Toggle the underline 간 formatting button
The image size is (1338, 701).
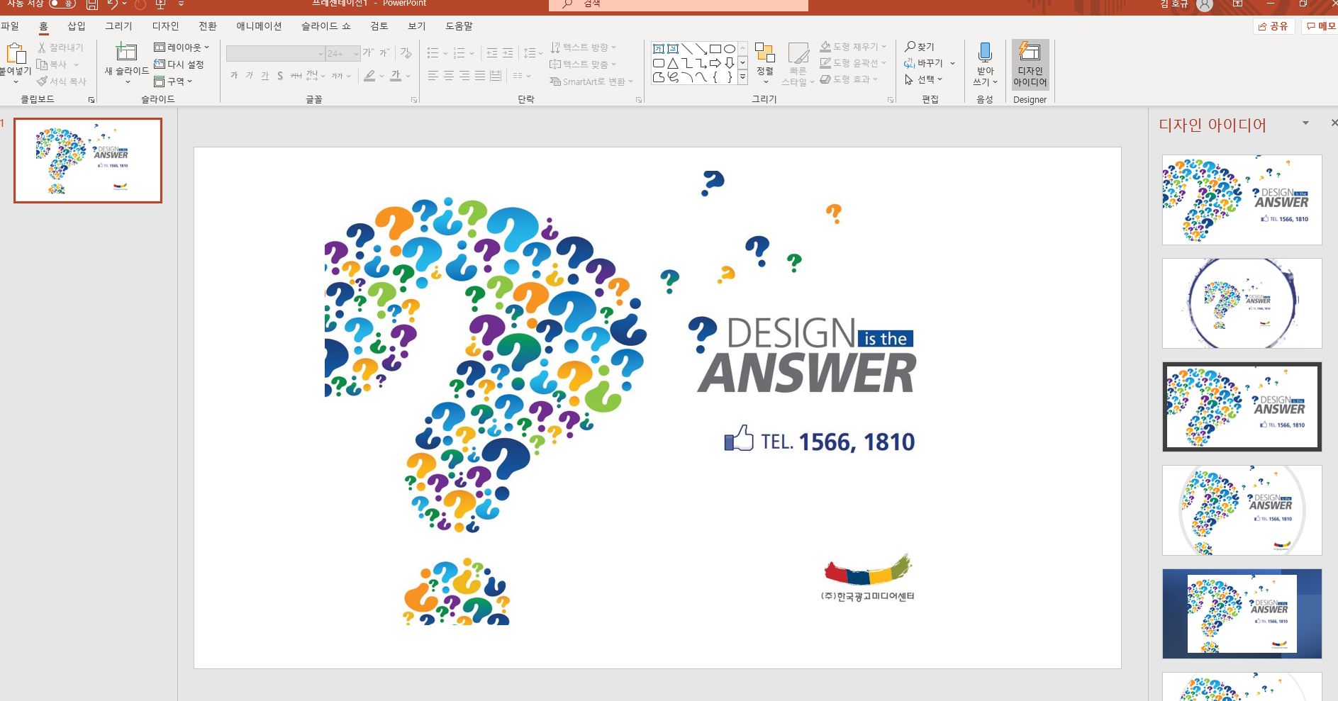click(264, 76)
